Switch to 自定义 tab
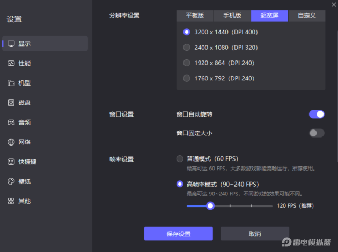The image size is (338, 252). pos(307,16)
